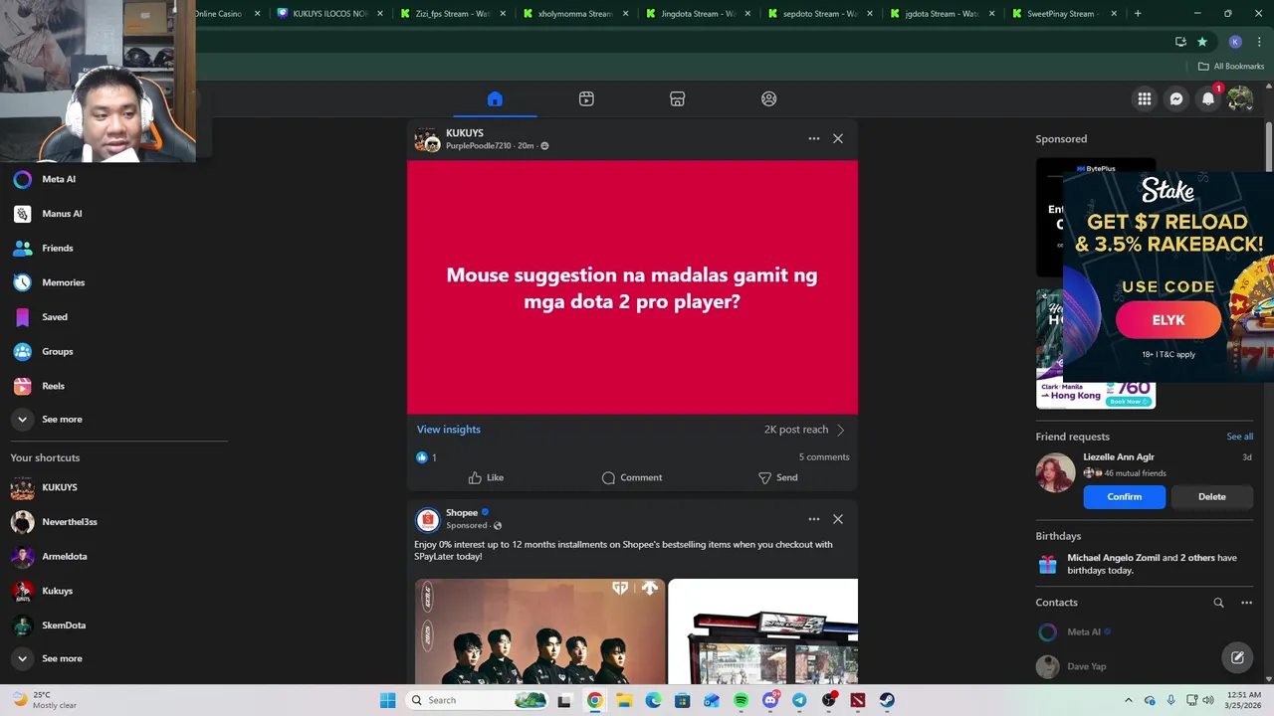This screenshot has width=1274, height=716.
Task: Open the 5 comments link
Action: pos(824,457)
